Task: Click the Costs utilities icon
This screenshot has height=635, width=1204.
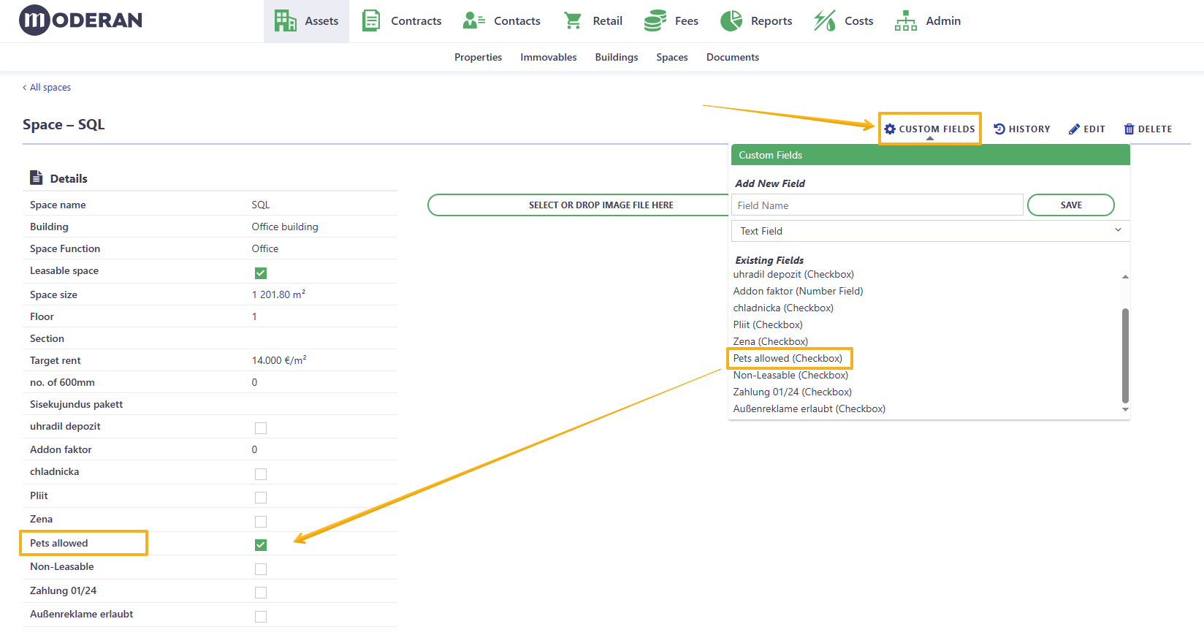Action: click(x=825, y=20)
